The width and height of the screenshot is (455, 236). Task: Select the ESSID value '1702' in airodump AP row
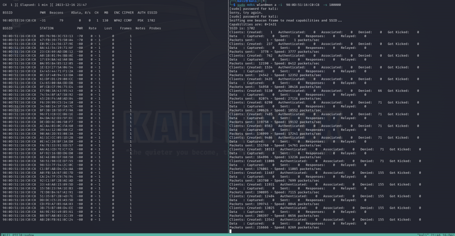tap(151, 21)
